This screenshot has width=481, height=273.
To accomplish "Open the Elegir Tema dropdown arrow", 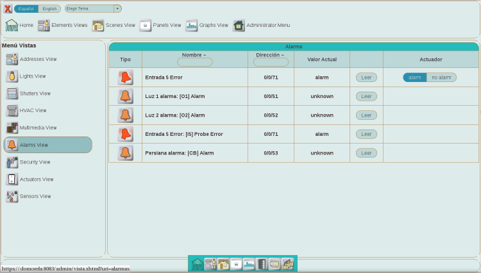I will [117, 8].
